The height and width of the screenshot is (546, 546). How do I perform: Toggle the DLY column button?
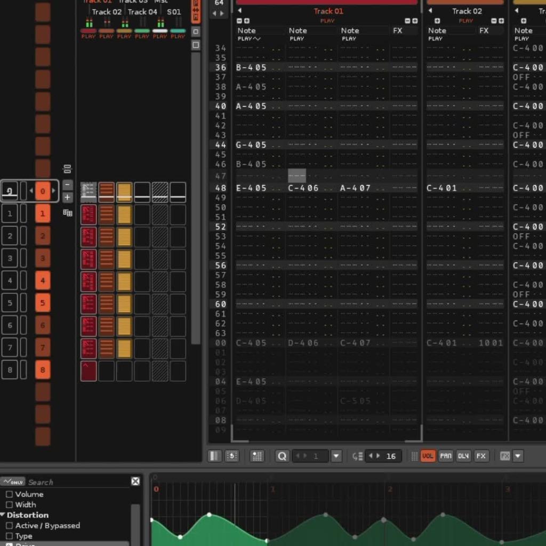point(463,456)
